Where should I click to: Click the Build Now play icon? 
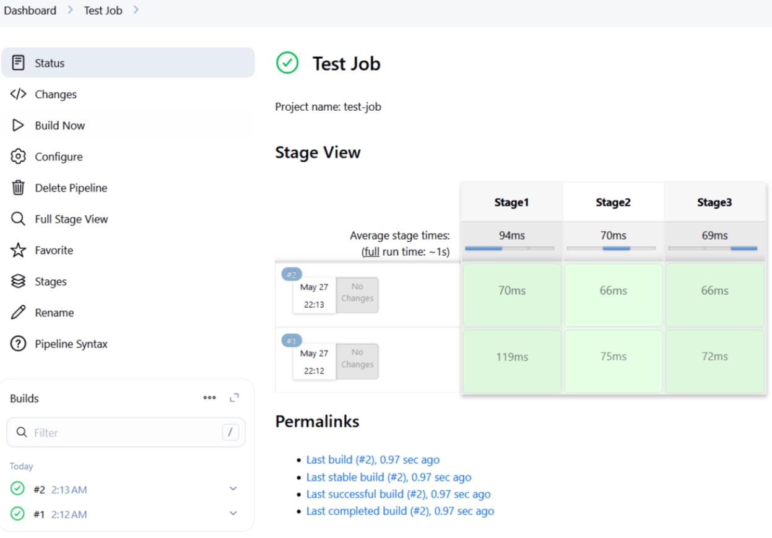(x=18, y=126)
